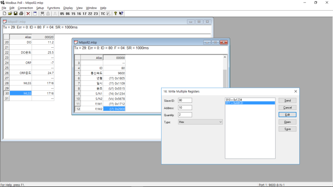Click the New document toolbar icon
The width and height of the screenshot is (333, 187).
click(4, 14)
